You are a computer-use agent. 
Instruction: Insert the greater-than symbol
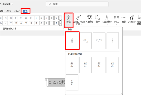(16, 18)
